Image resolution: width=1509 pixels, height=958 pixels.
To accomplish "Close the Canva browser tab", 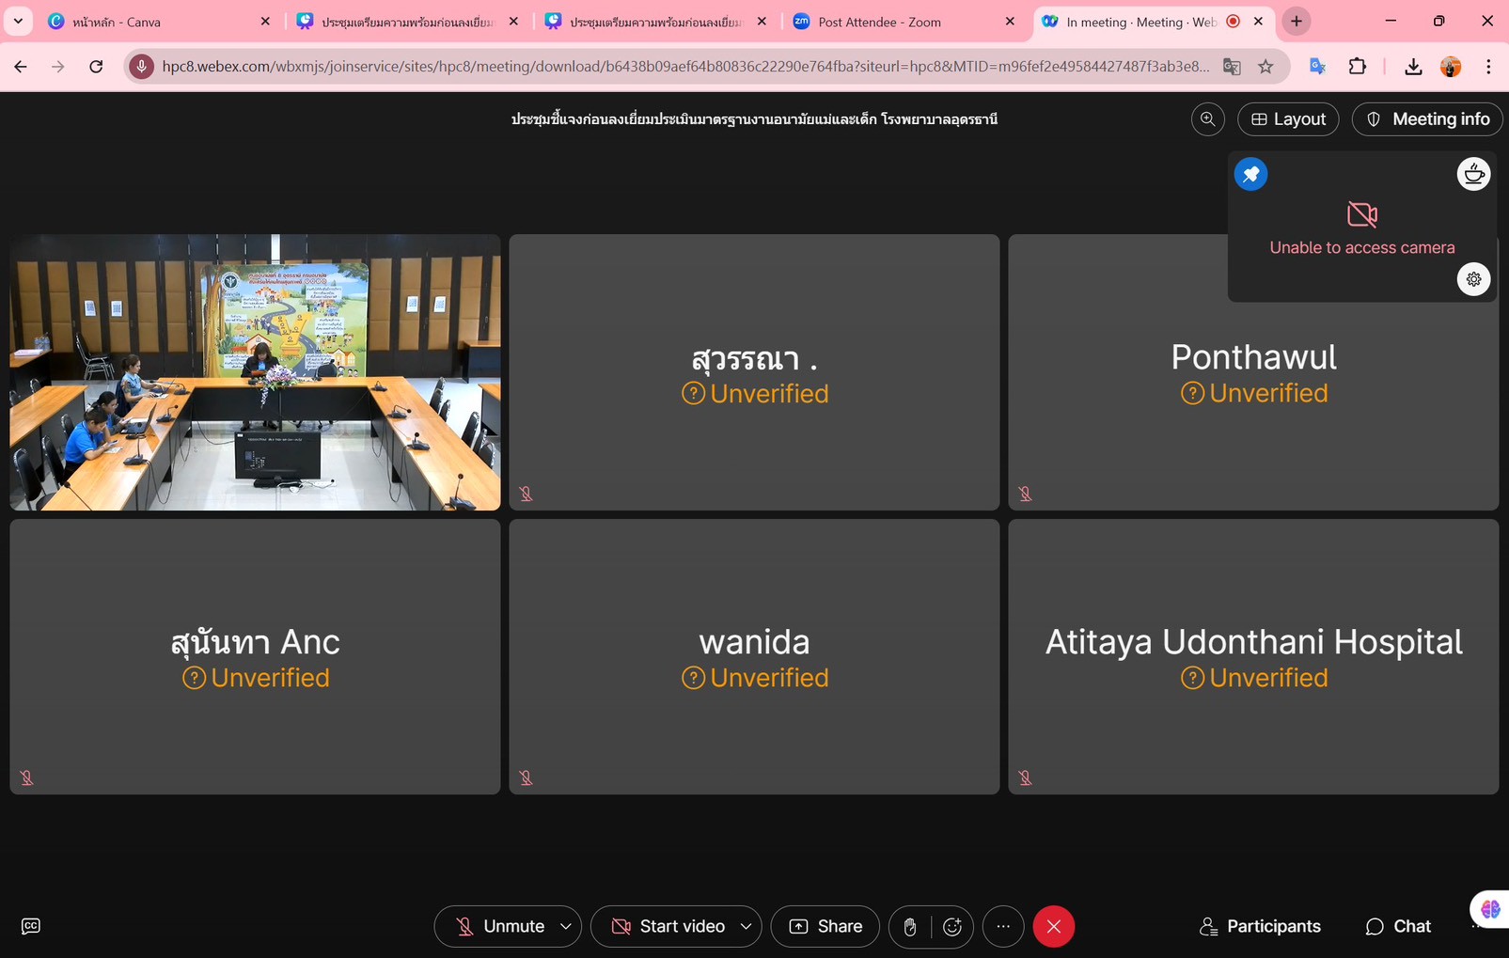I will 265,21.
